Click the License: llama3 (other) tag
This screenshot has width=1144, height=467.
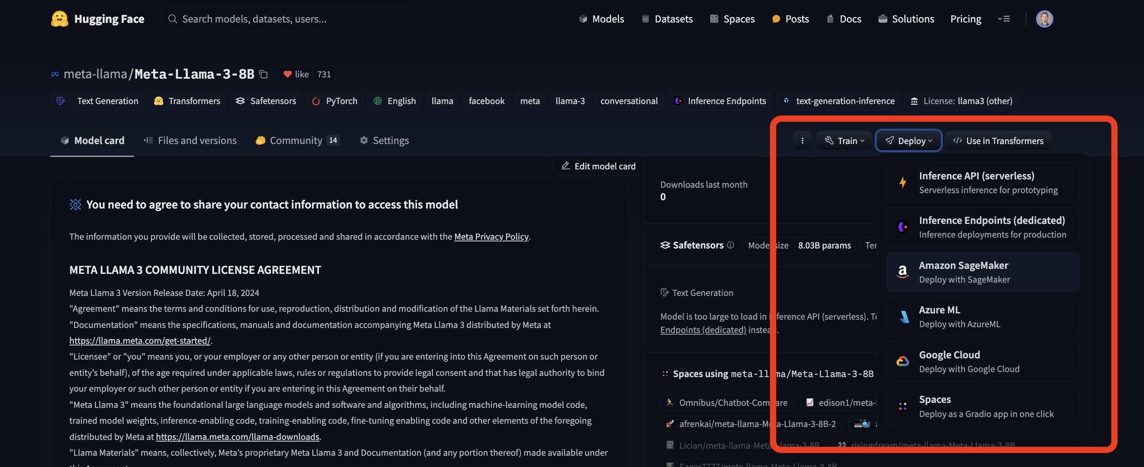(x=961, y=101)
